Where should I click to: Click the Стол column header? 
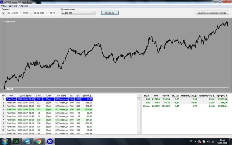[49, 96]
